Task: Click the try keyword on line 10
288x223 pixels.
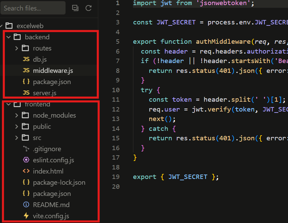Action: 147,90
